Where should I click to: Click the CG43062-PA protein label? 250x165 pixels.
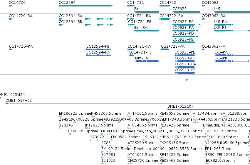[x=214, y=46]
